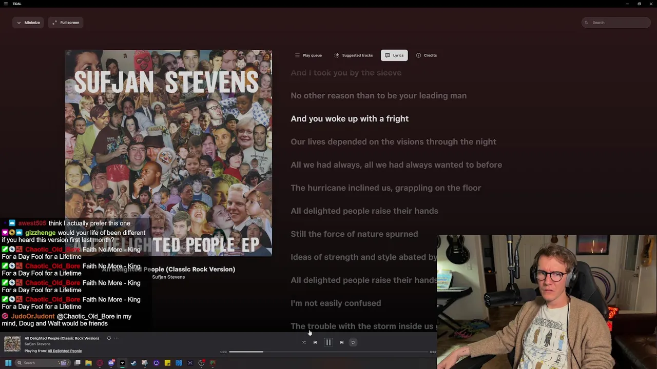Toggle shuffle in the player bar
The width and height of the screenshot is (657, 369).
tap(303, 342)
